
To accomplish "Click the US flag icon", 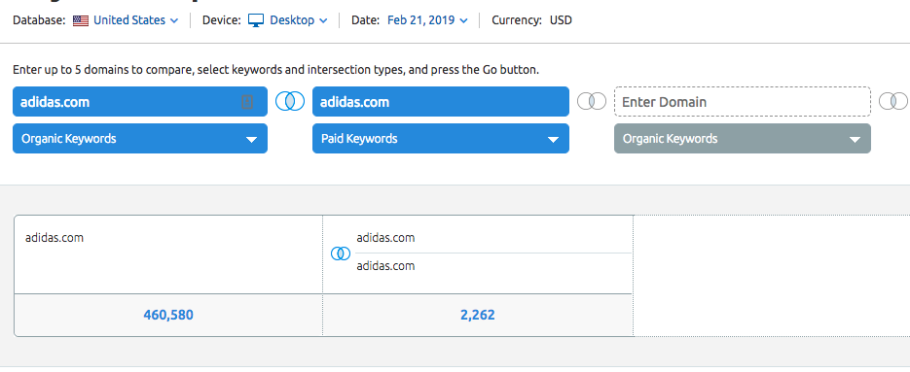I will [x=81, y=20].
